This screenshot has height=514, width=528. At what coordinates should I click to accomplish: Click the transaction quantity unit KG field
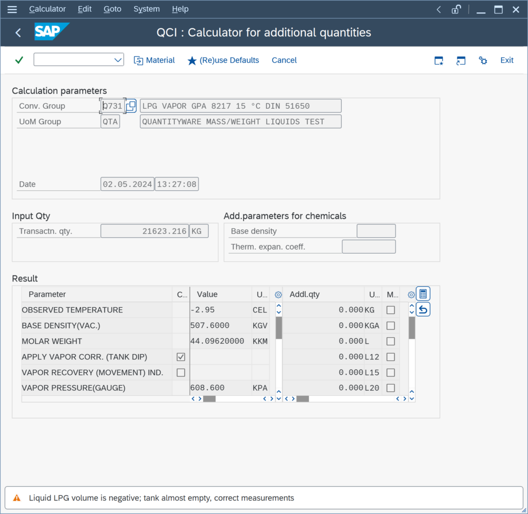tap(199, 231)
